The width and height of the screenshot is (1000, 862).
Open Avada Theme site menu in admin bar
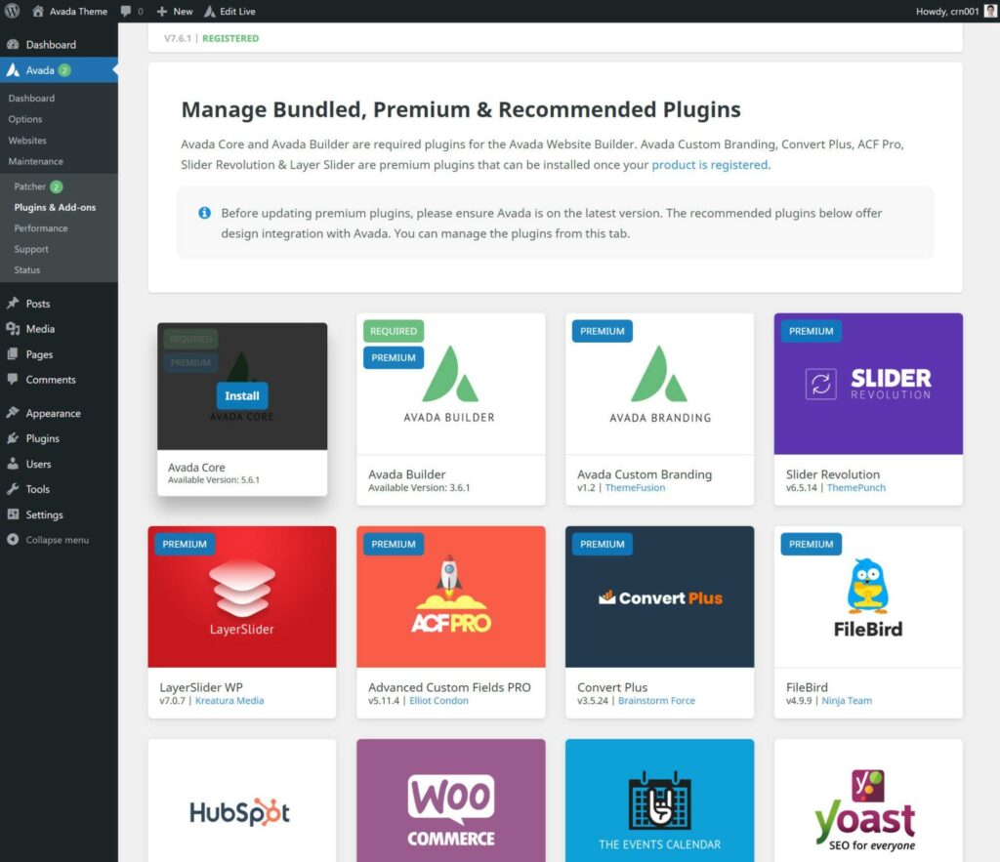pyautogui.click(x=70, y=11)
